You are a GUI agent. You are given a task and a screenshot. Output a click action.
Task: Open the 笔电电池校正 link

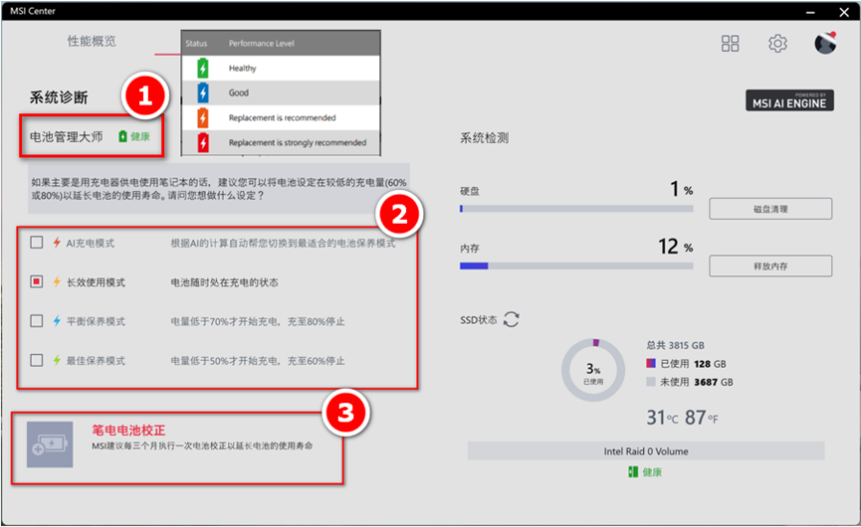tap(128, 430)
